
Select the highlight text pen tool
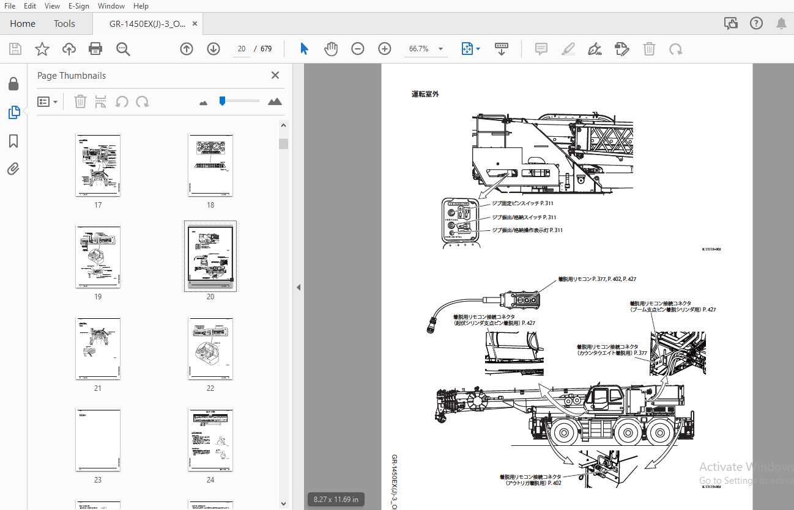point(568,49)
